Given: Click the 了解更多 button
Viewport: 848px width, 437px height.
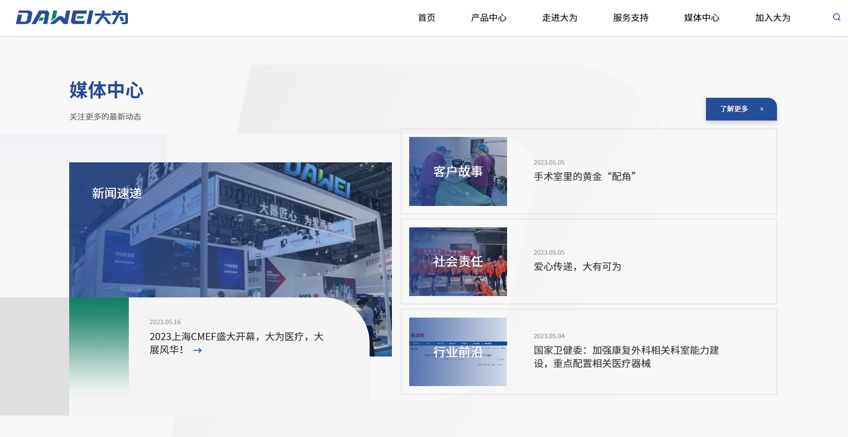Looking at the screenshot, I should pyautogui.click(x=741, y=109).
